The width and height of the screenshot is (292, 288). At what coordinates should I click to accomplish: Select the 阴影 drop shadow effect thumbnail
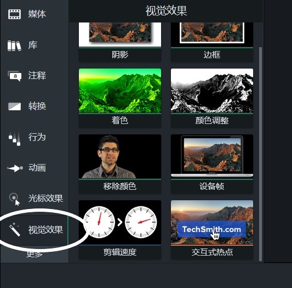click(x=120, y=42)
